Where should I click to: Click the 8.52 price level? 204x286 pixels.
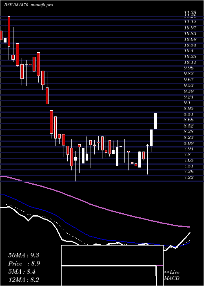click(188, 126)
